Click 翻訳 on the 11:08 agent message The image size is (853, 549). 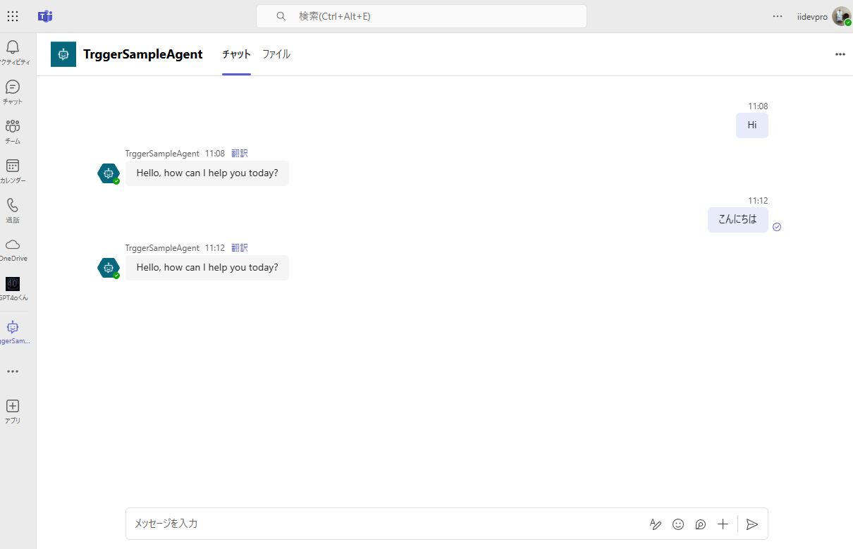(239, 153)
